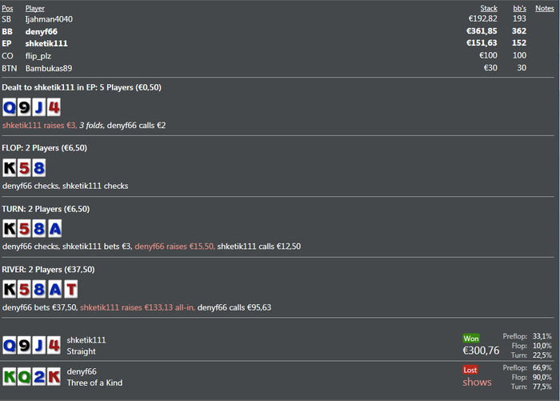Click shketik111's name in the showdown results
Screen dimensions: 560x401
tap(86, 339)
